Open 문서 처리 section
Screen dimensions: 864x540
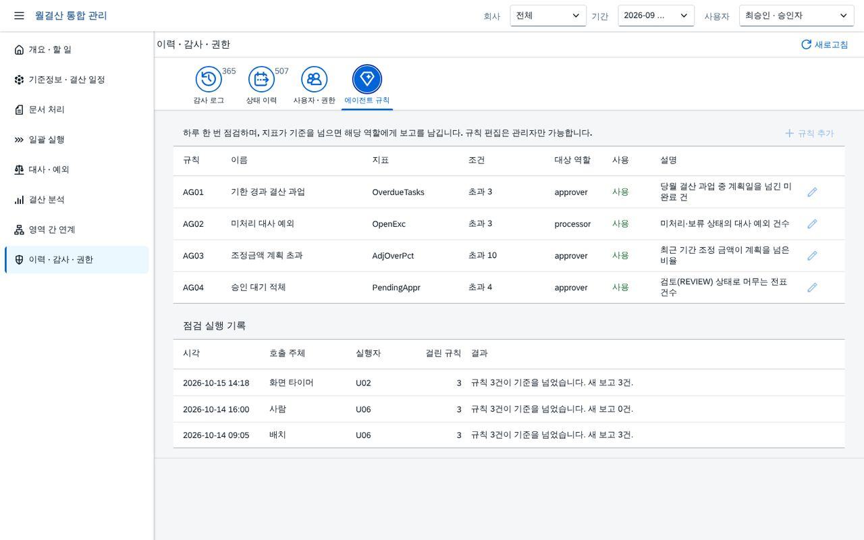pyautogui.click(x=77, y=109)
